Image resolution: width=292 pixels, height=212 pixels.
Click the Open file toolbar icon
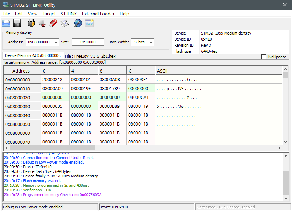pos(6,23)
